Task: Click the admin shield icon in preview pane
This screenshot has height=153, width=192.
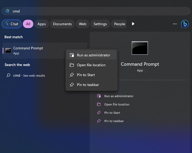Action: coord(99,96)
